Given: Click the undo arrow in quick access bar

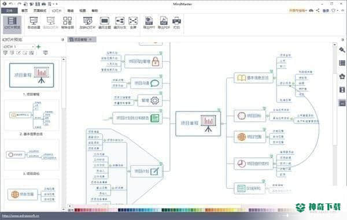Looking at the screenshot, I should [x=11, y=4].
